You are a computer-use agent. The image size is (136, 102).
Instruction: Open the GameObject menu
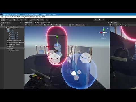click(x=16, y=17)
